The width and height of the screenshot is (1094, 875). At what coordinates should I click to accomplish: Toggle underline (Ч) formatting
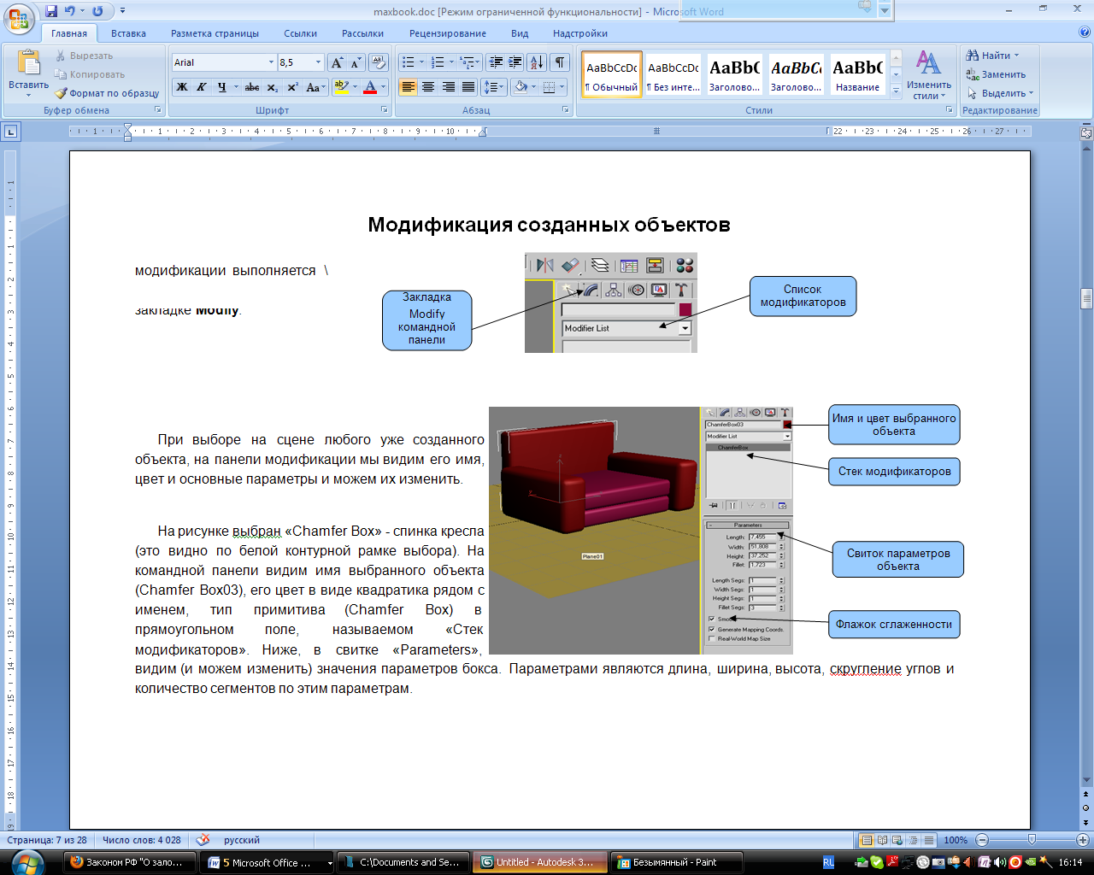pyautogui.click(x=222, y=87)
